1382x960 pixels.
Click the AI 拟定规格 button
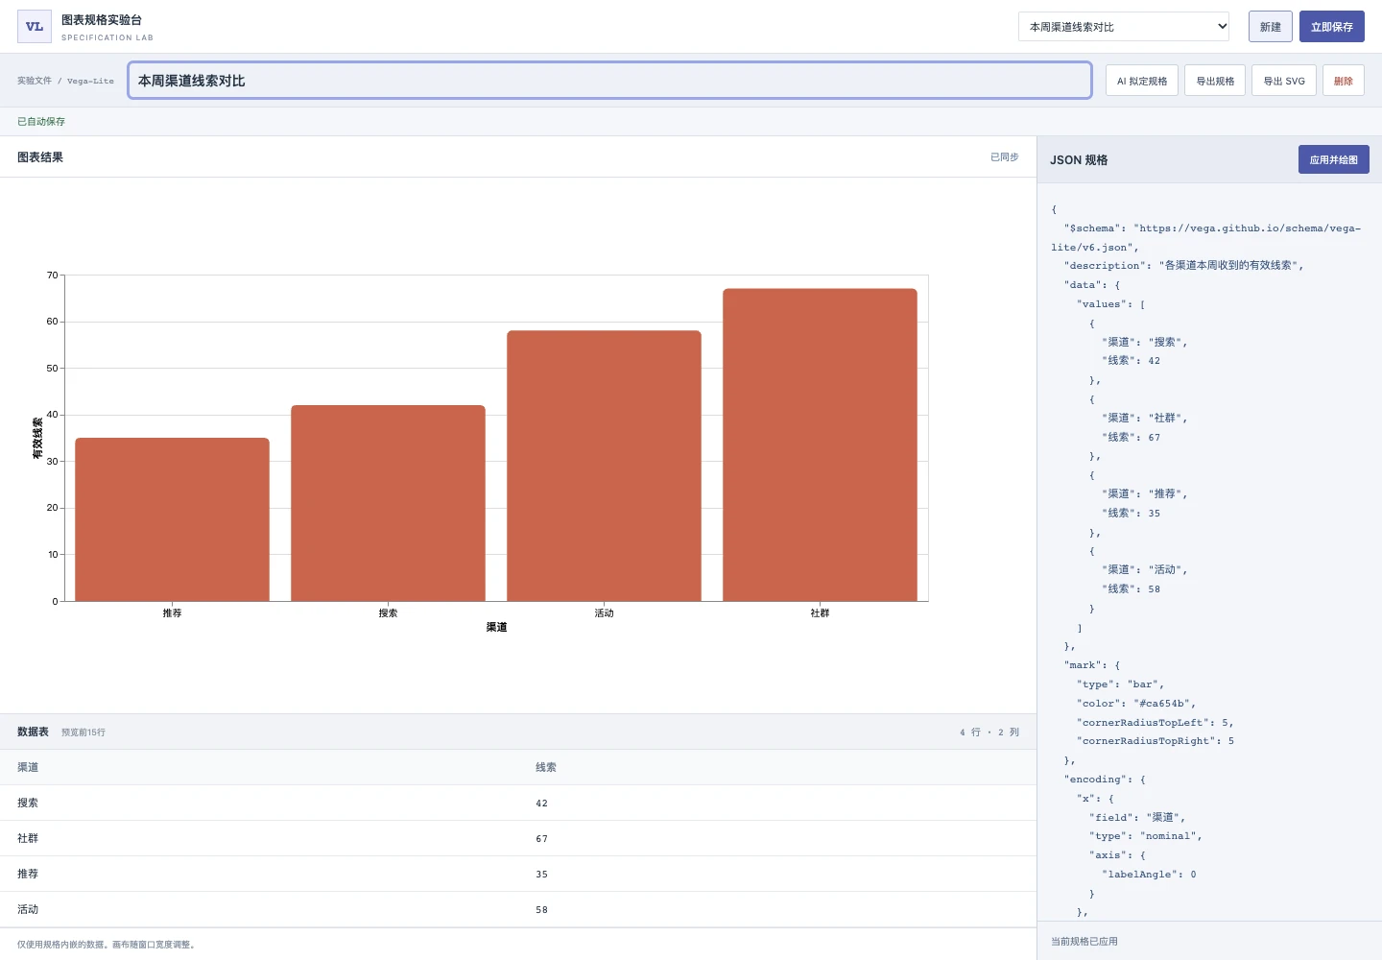1142,81
